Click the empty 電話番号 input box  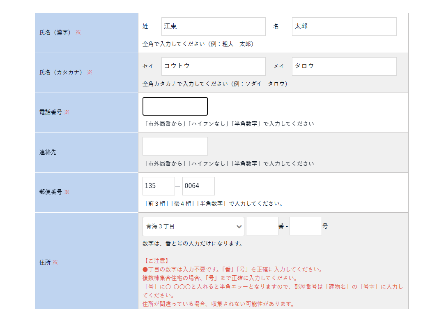[x=175, y=106]
